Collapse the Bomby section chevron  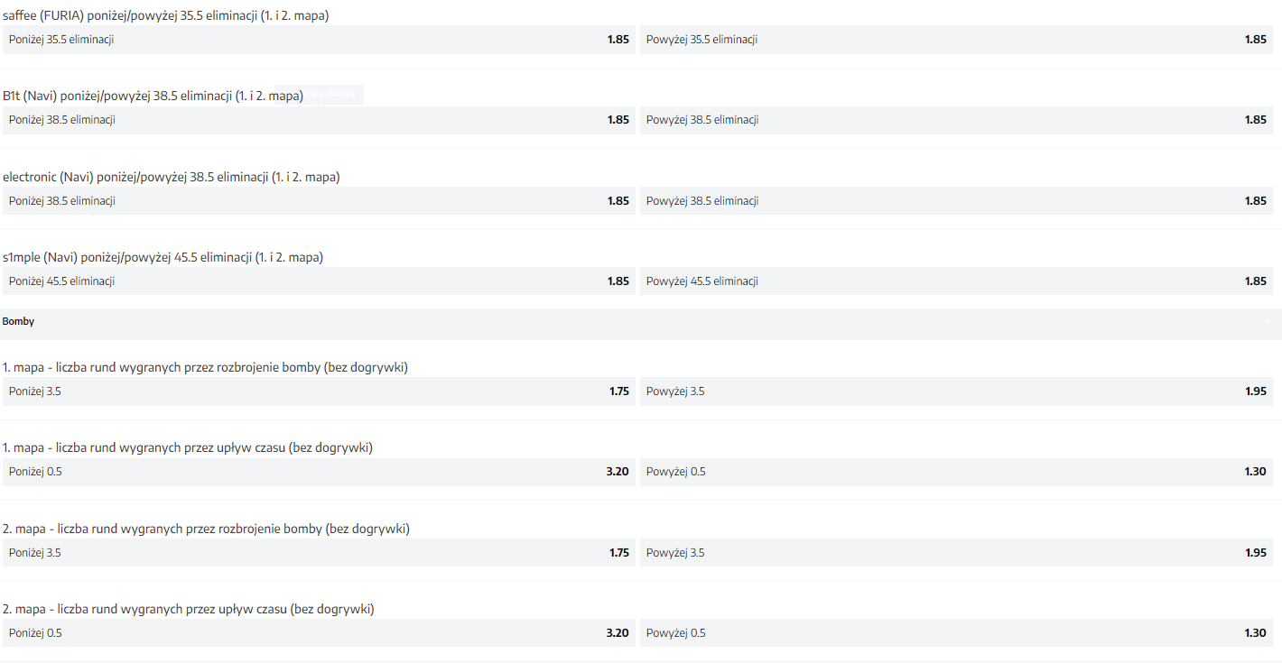1268,321
